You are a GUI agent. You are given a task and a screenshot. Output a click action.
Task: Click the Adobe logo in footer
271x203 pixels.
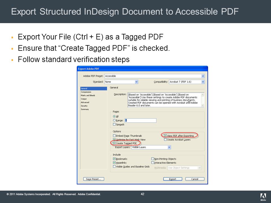(x=263, y=197)
